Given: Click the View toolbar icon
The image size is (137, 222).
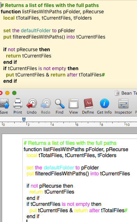Looking at the screenshot, I should (x=74, y=103).
